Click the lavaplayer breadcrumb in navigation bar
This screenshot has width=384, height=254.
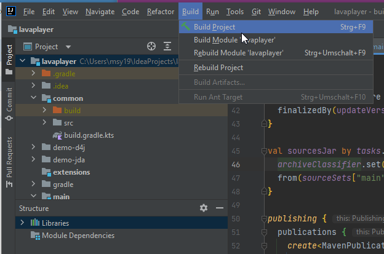(38, 29)
